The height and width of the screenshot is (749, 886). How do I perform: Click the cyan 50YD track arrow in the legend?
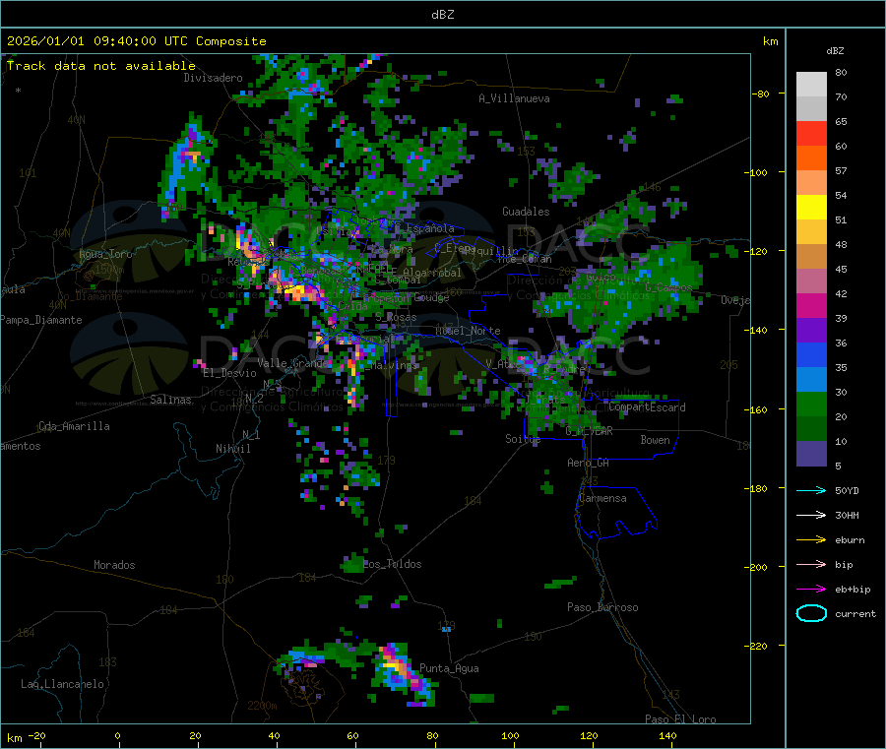point(811,490)
